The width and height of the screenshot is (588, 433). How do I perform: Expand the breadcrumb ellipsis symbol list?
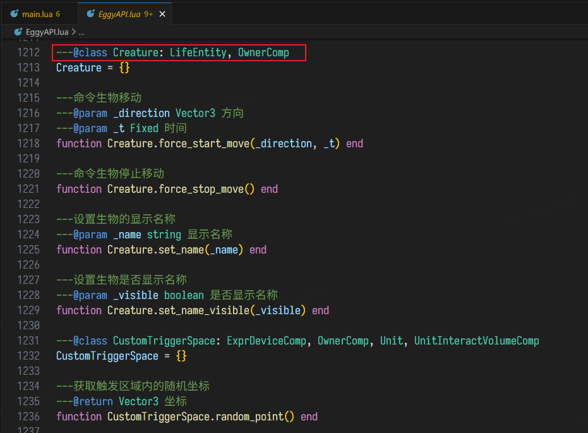tap(81, 31)
